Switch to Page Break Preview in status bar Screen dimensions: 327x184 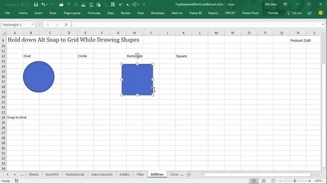pyautogui.click(x=273, y=181)
